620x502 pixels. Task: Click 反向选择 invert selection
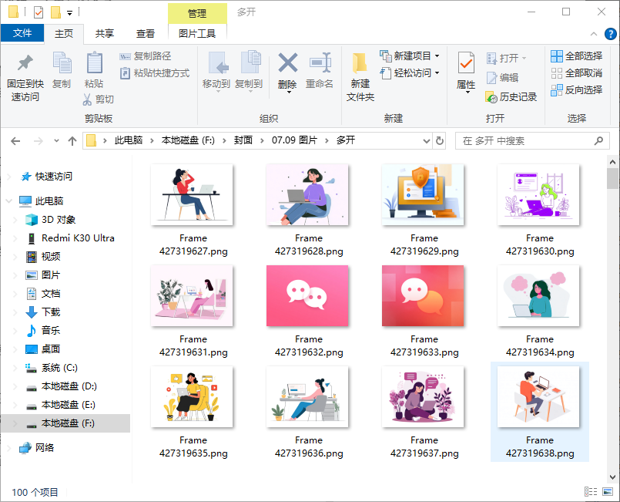pos(577,90)
